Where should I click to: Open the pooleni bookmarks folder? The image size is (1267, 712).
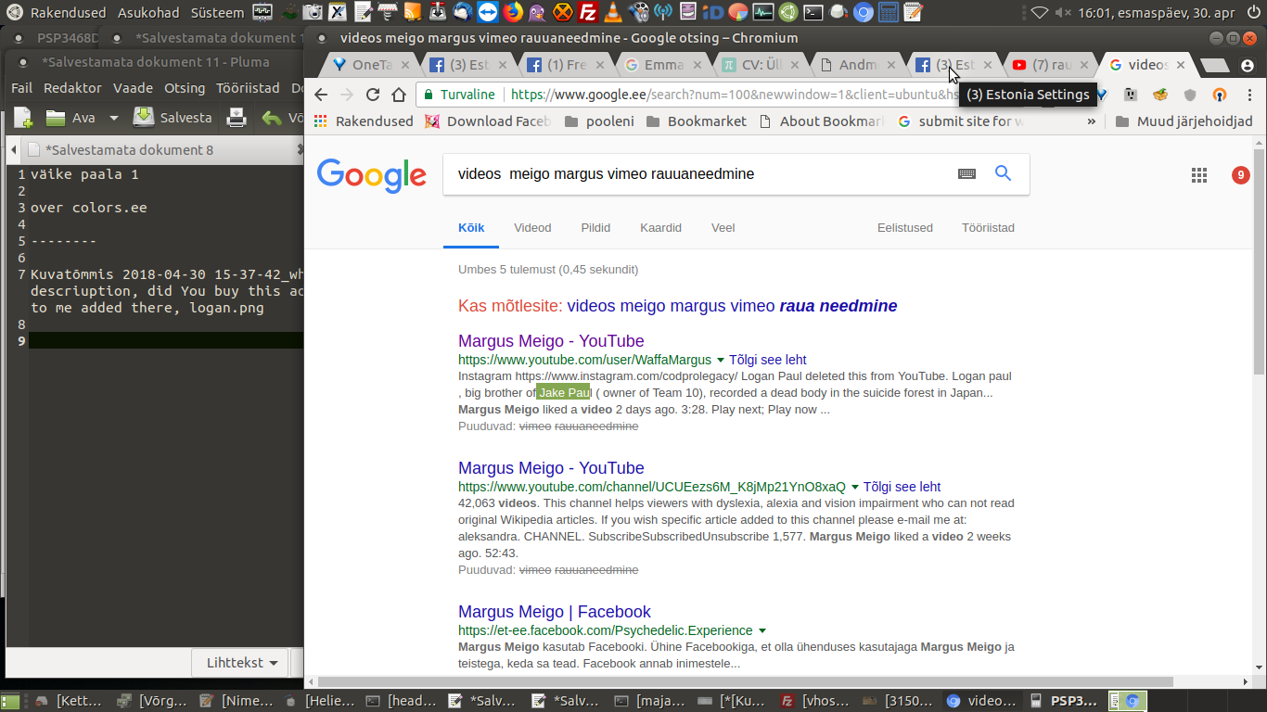click(599, 121)
